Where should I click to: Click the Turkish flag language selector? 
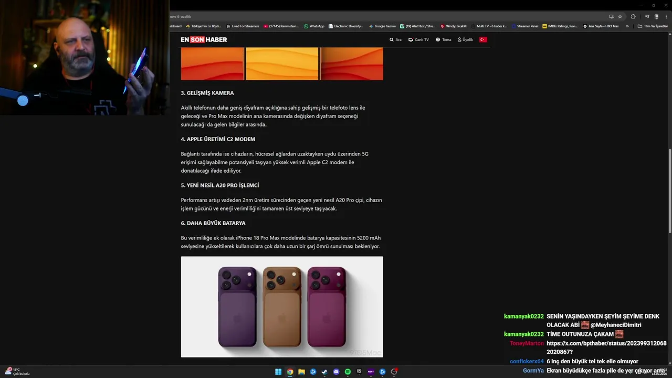(x=483, y=40)
